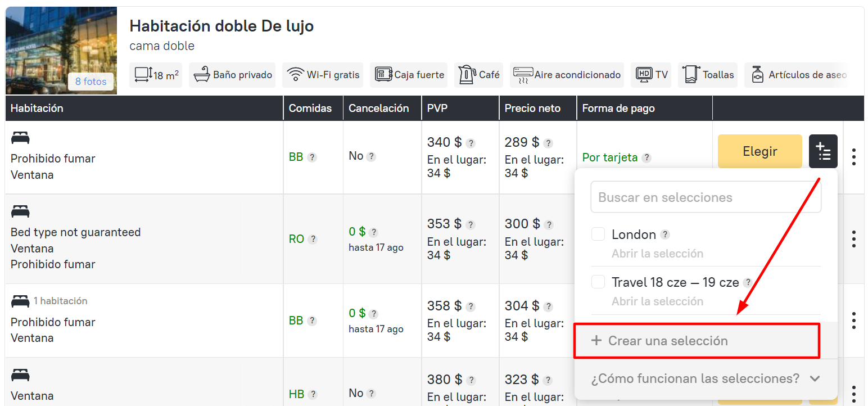Open three-dot menu for 340 $ room
This screenshot has width=868, height=406.
click(853, 157)
